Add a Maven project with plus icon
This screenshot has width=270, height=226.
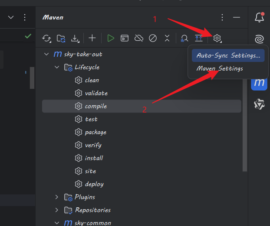click(92, 38)
